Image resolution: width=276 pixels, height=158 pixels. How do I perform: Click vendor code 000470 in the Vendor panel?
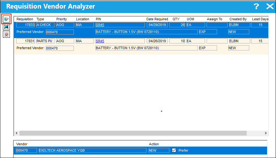(26, 150)
